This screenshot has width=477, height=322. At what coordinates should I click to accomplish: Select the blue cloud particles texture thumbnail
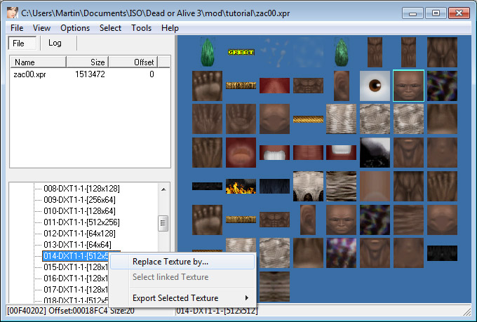[274, 52]
